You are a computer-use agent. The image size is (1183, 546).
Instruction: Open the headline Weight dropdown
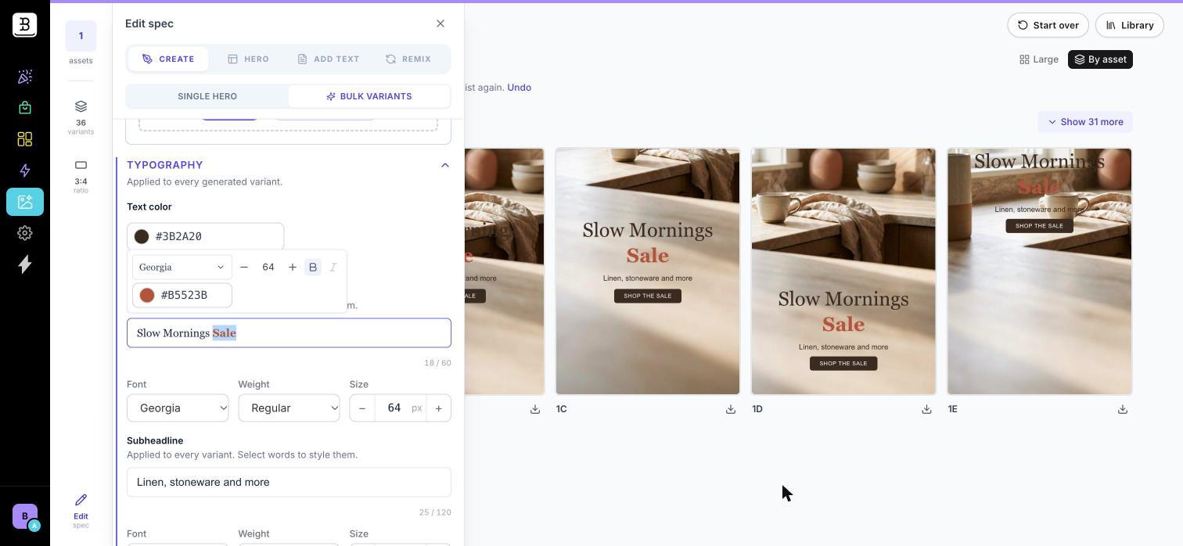pos(289,408)
